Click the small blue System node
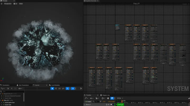 pos(117,27)
